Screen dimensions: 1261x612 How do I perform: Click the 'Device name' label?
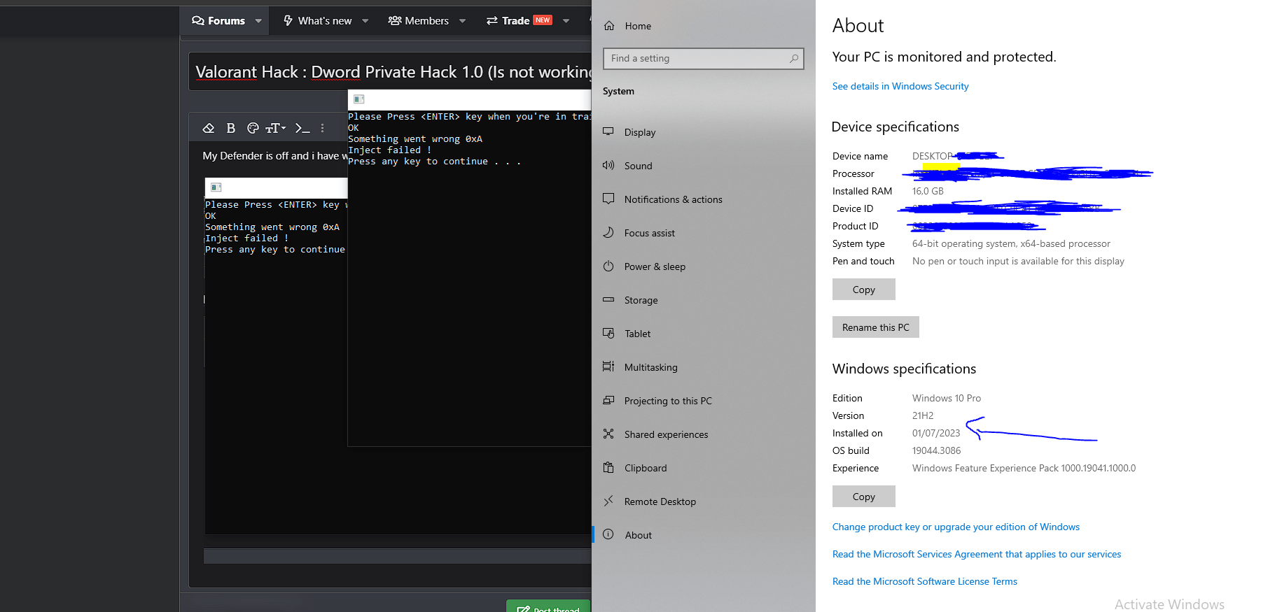[x=860, y=156]
